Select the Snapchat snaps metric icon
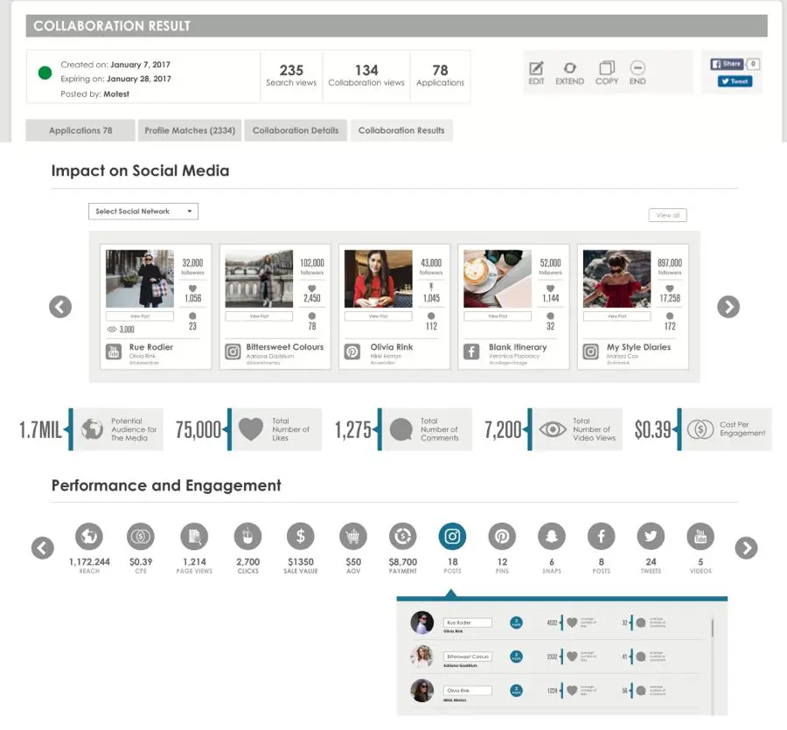The height and width of the screenshot is (730, 787). point(551,536)
